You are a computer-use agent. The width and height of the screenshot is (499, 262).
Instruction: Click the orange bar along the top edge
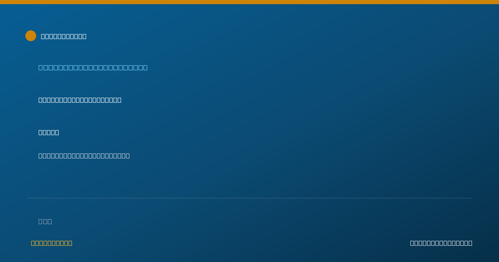[249, 2]
